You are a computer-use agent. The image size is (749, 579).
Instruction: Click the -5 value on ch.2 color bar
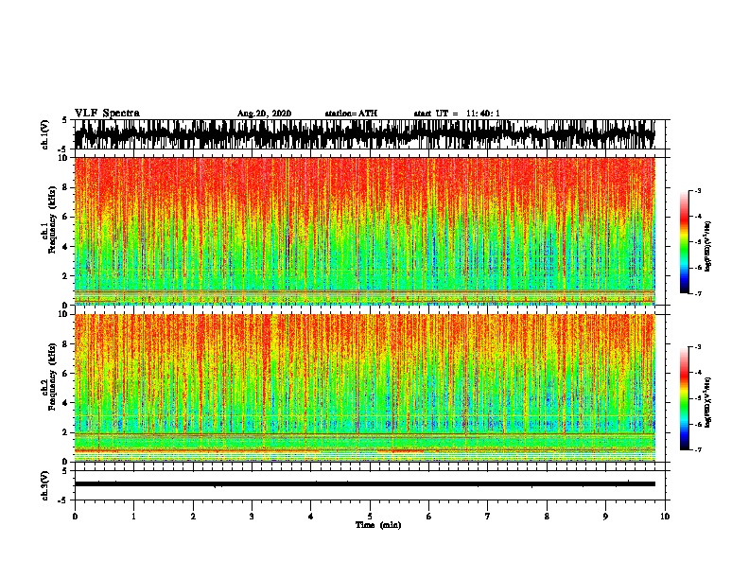698,398
